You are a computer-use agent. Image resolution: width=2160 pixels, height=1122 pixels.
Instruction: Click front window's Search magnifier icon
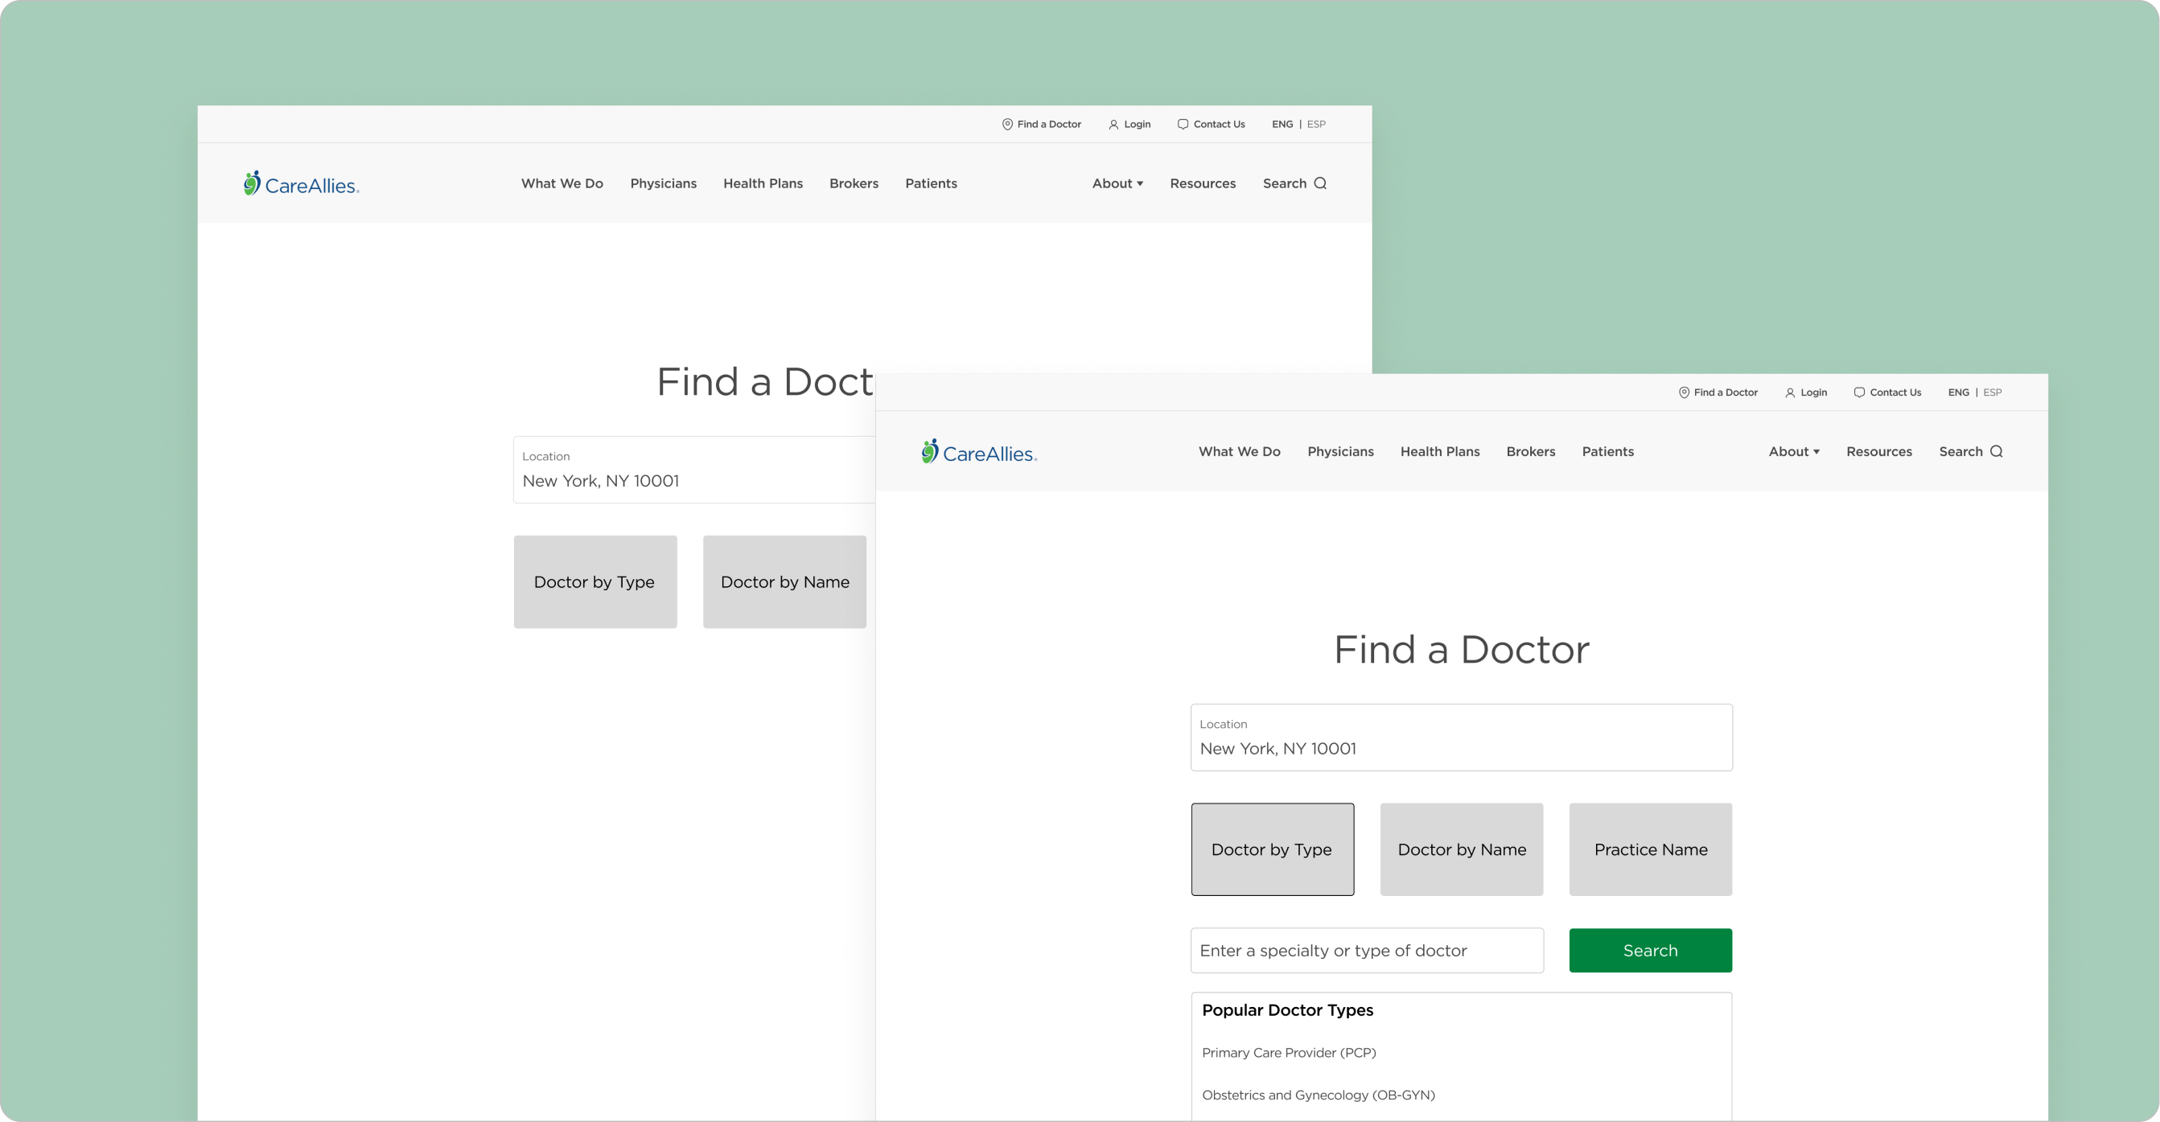tap(1997, 451)
